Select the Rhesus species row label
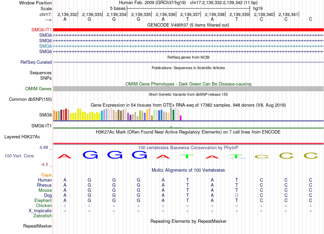This screenshot has width=324, height=234. (x=44, y=185)
